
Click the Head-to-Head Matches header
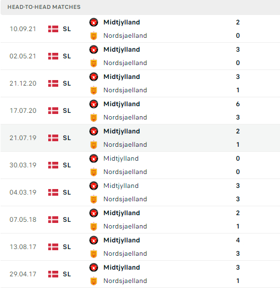coord(44,7)
